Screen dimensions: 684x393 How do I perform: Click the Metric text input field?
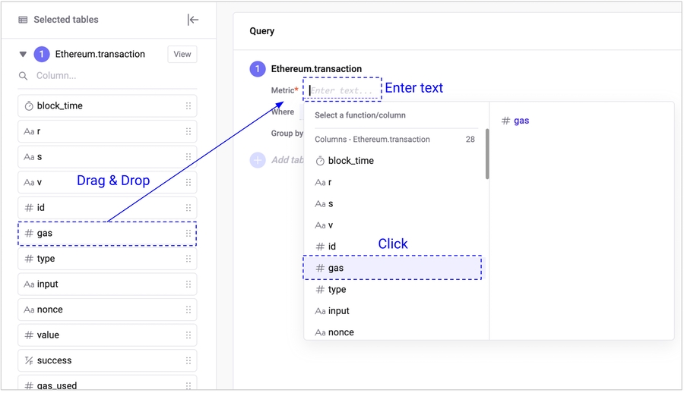point(342,90)
